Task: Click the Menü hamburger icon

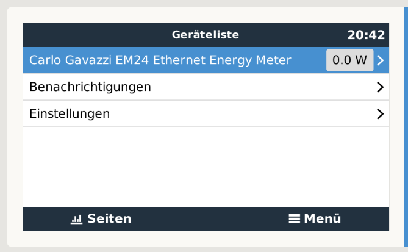Action: point(295,218)
